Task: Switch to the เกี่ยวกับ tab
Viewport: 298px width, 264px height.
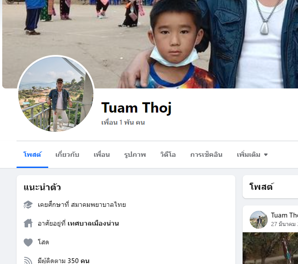Action: [67, 155]
